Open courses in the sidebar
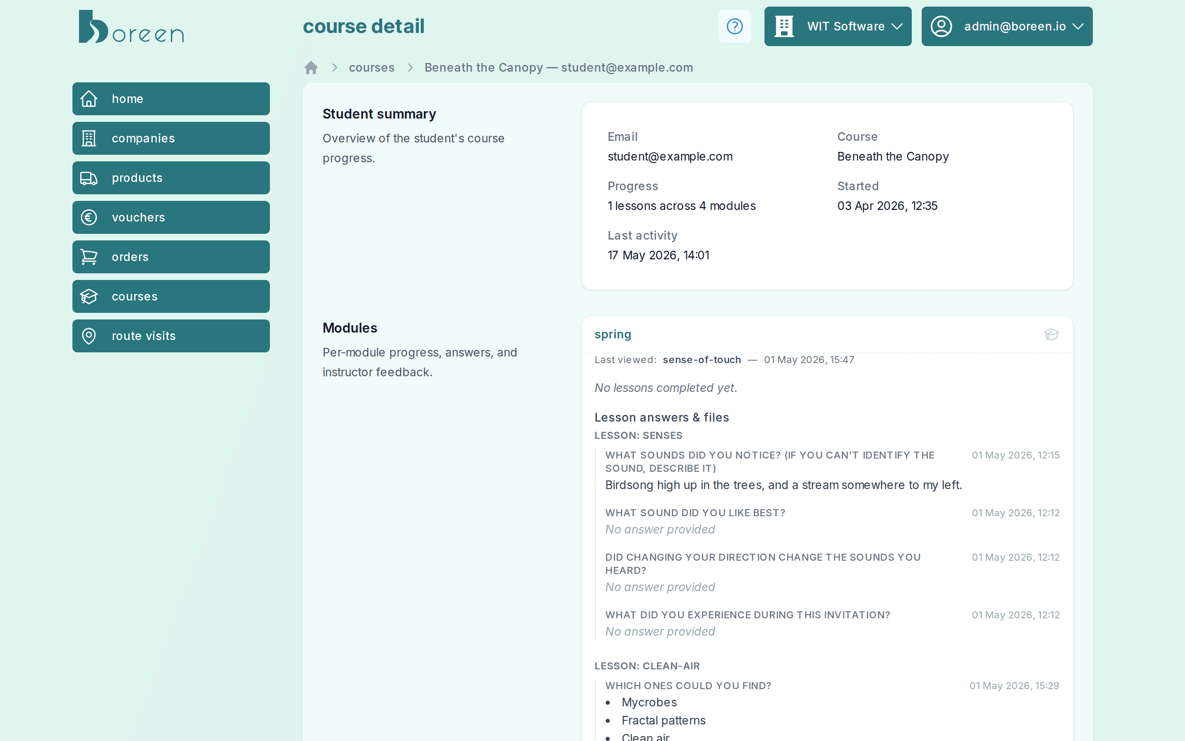The width and height of the screenshot is (1185, 741). coord(171,296)
